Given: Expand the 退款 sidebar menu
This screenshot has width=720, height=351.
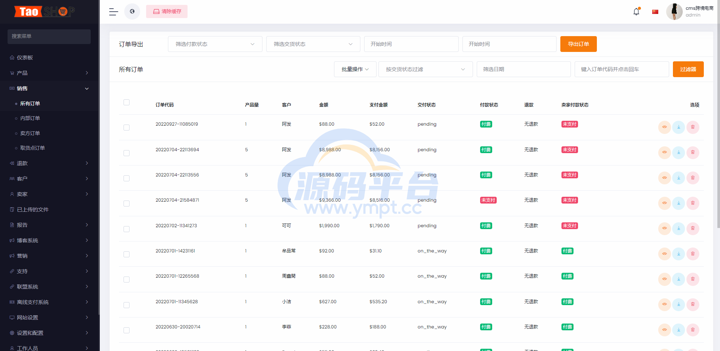Looking at the screenshot, I should pos(49,163).
